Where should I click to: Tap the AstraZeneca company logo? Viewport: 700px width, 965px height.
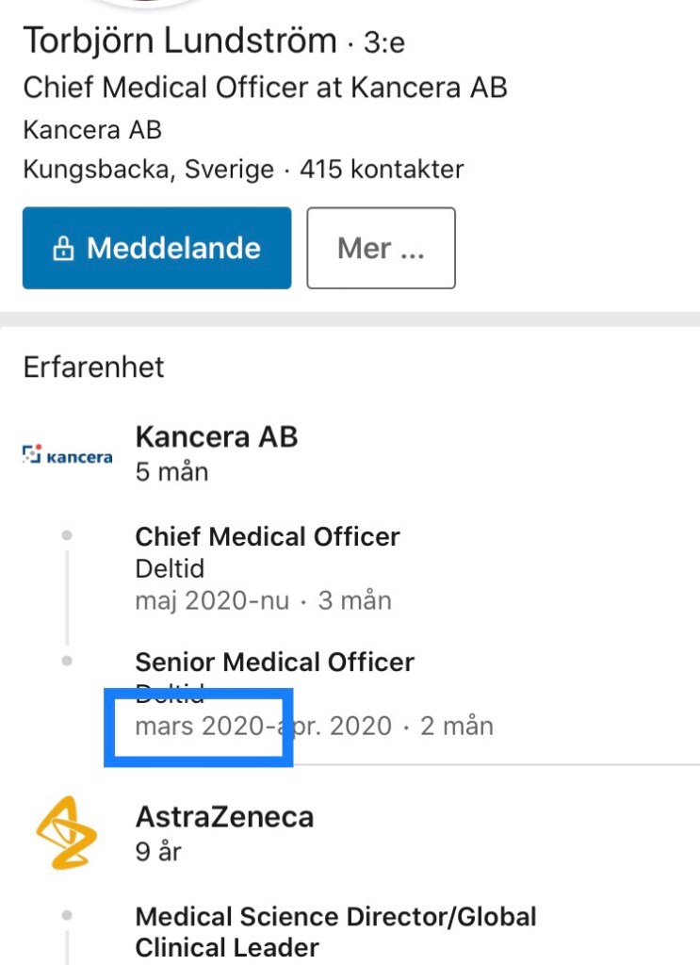67,830
